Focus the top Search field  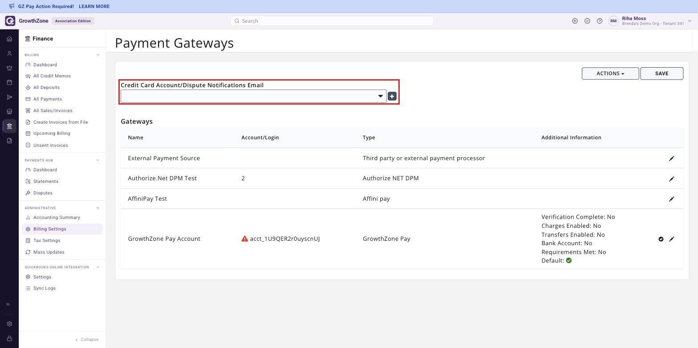pyautogui.click(x=332, y=21)
